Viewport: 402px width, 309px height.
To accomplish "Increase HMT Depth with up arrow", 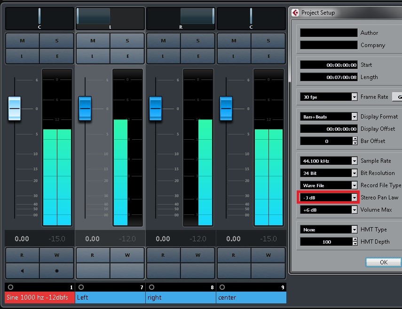I will [x=355, y=240].
